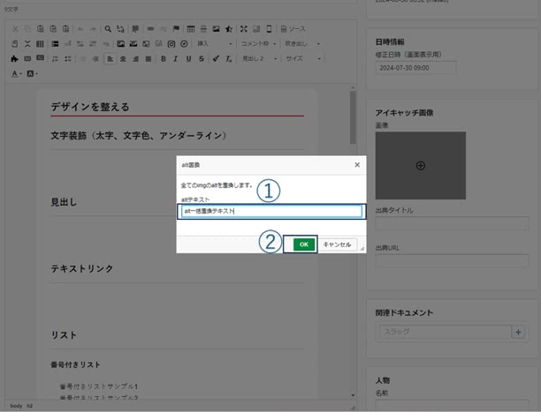Open Find with magnifier icon

(x=108, y=29)
